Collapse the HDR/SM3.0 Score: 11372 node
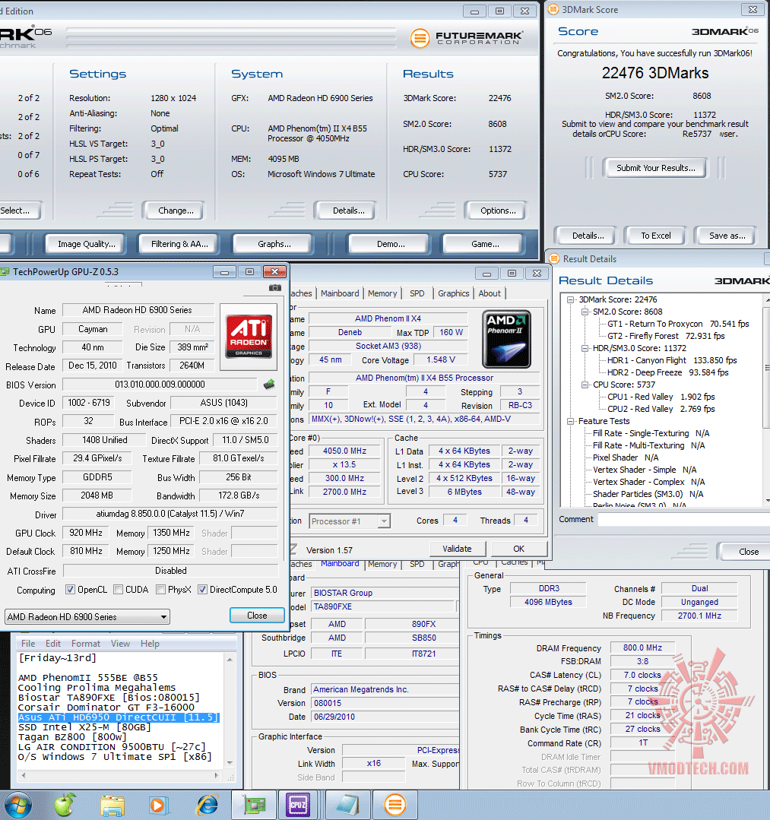770x820 pixels. (x=585, y=348)
